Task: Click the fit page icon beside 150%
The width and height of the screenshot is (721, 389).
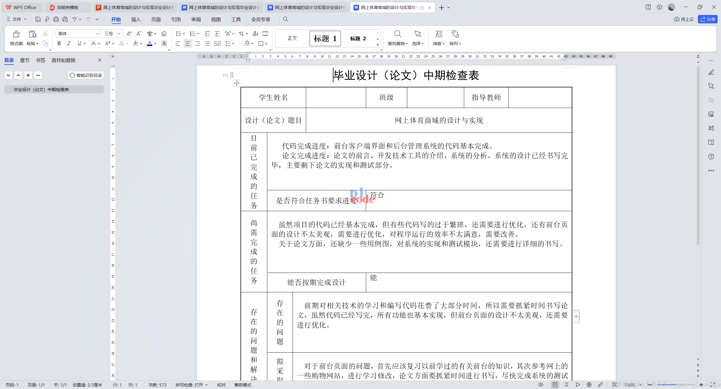Action: pos(615,384)
